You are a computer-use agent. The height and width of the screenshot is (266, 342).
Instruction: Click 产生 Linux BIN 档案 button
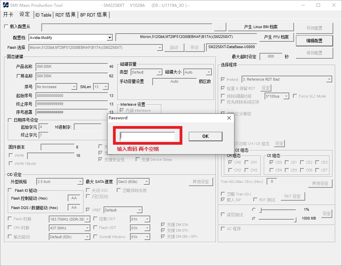tap(260, 27)
